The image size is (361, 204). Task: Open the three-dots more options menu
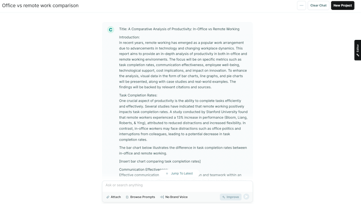click(301, 5)
